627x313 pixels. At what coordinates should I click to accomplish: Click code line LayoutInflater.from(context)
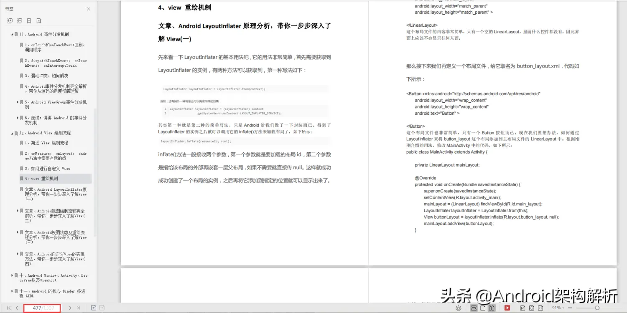(x=214, y=89)
